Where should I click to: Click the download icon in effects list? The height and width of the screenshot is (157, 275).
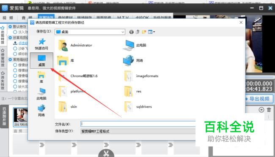coord(15,43)
